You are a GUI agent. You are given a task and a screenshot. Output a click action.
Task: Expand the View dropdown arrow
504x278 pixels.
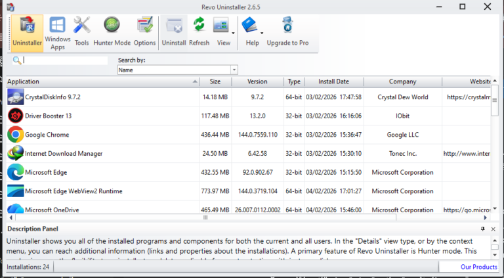(233, 33)
